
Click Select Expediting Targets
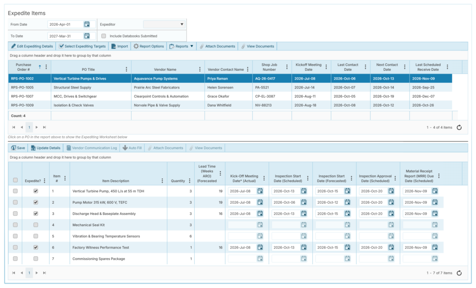point(83,46)
